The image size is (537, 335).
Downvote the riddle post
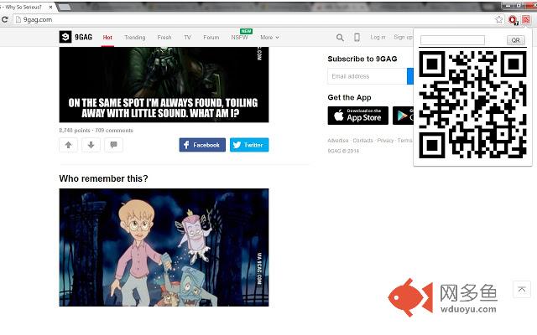pyautogui.click(x=91, y=145)
